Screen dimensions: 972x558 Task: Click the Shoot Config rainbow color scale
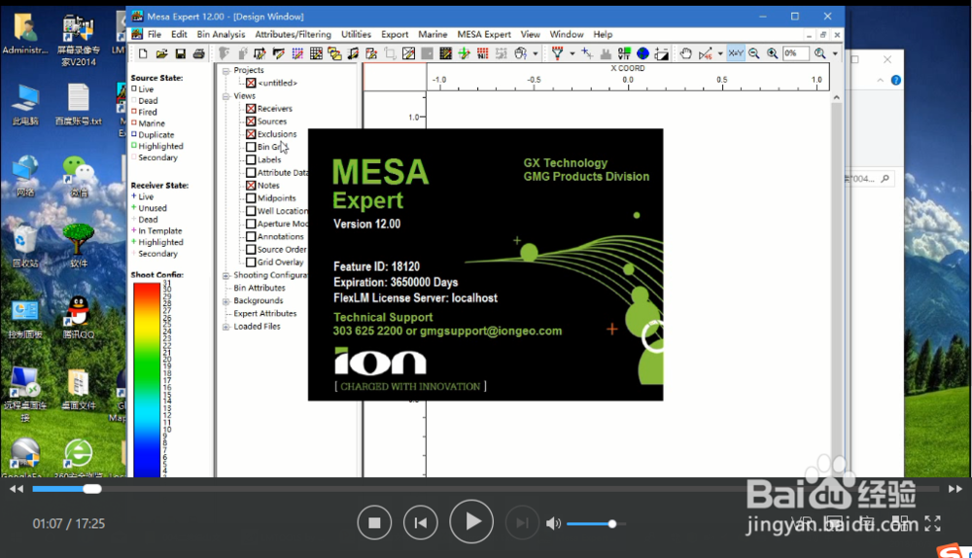pyautogui.click(x=147, y=379)
